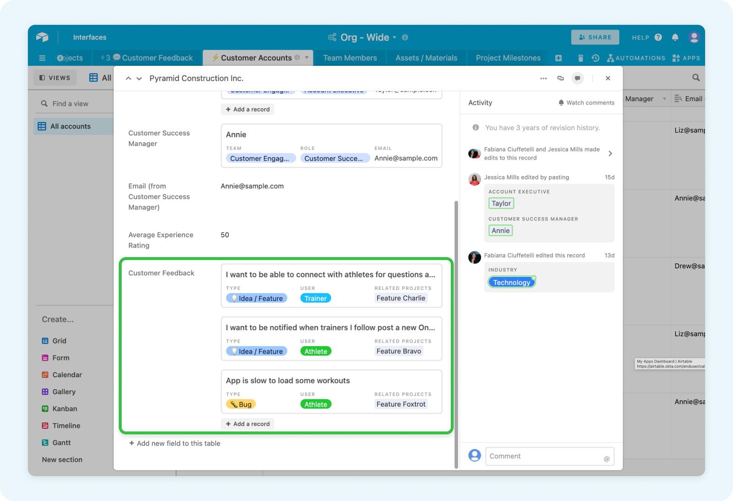This screenshot has width=733, height=501.
Task: Click the Share button
Action: pos(595,37)
